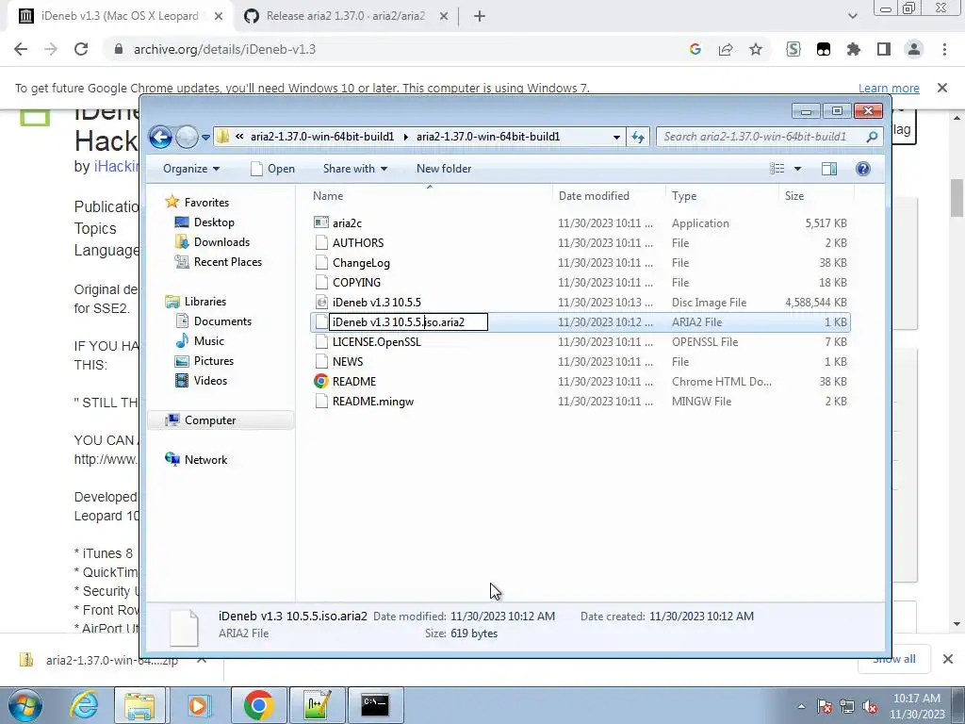
Task: Select the aria2c application file
Action: pyautogui.click(x=581, y=222)
